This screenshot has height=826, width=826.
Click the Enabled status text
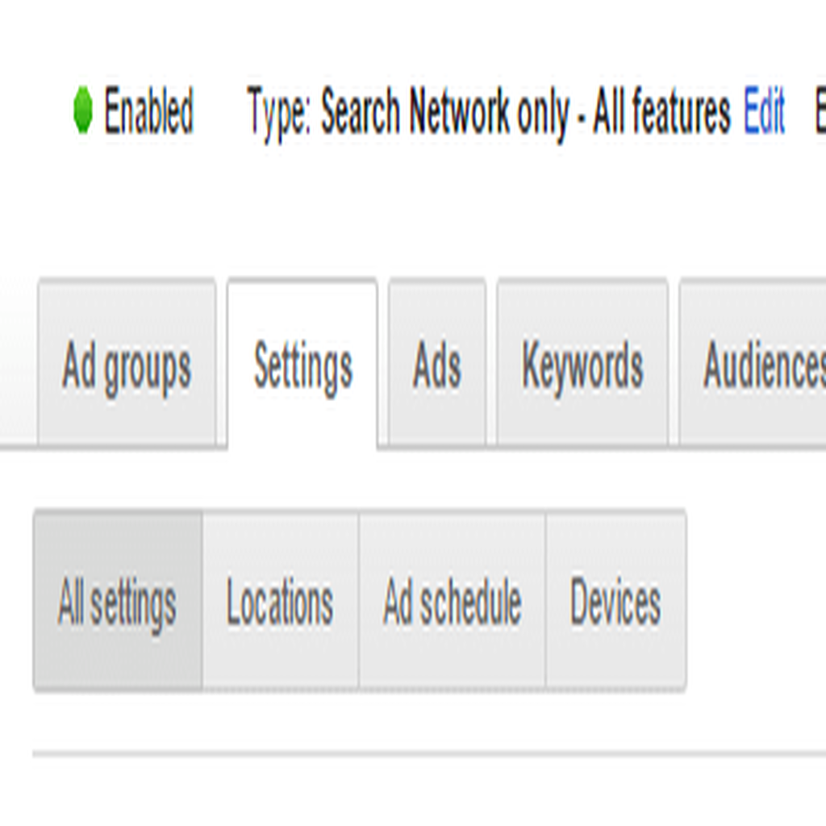pos(149,111)
